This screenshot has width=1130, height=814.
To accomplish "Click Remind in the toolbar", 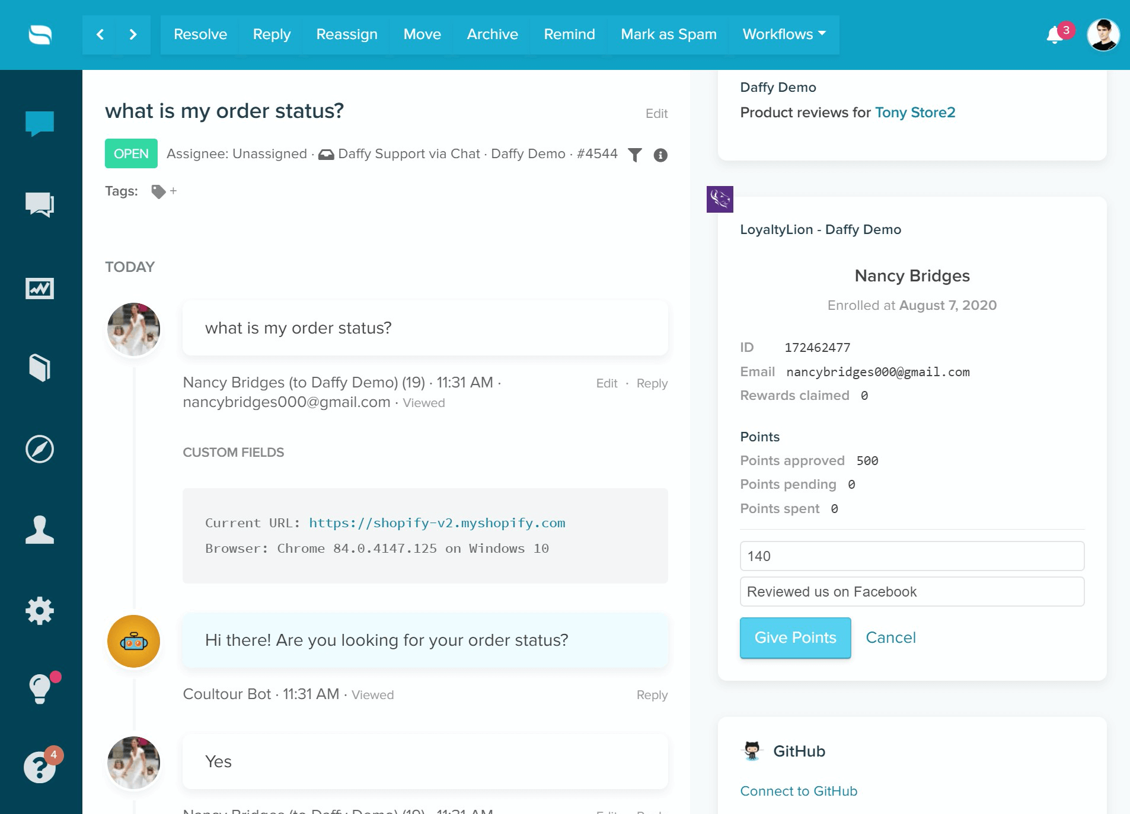I will click(569, 34).
